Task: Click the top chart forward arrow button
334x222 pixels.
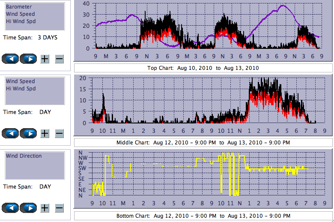Action: [28, 59]
